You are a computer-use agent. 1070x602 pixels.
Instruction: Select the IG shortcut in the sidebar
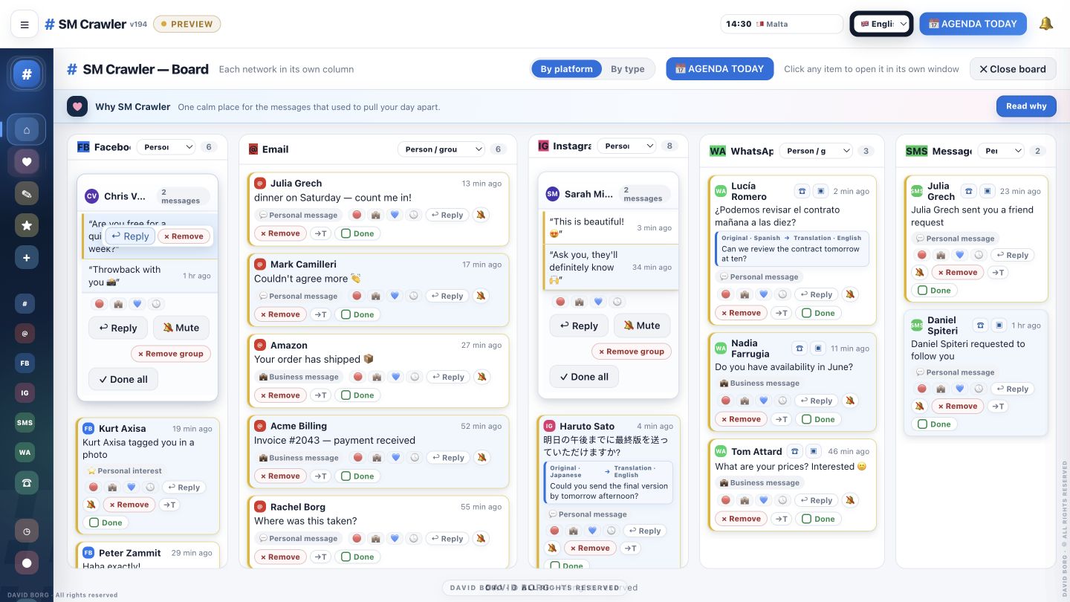pos(25,393)
